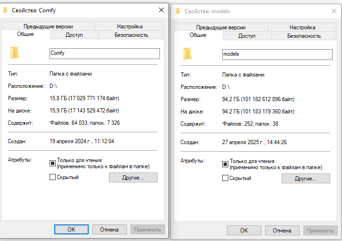Click Файлов: 64 033; папок: 7 326 text

coord(84,123)
